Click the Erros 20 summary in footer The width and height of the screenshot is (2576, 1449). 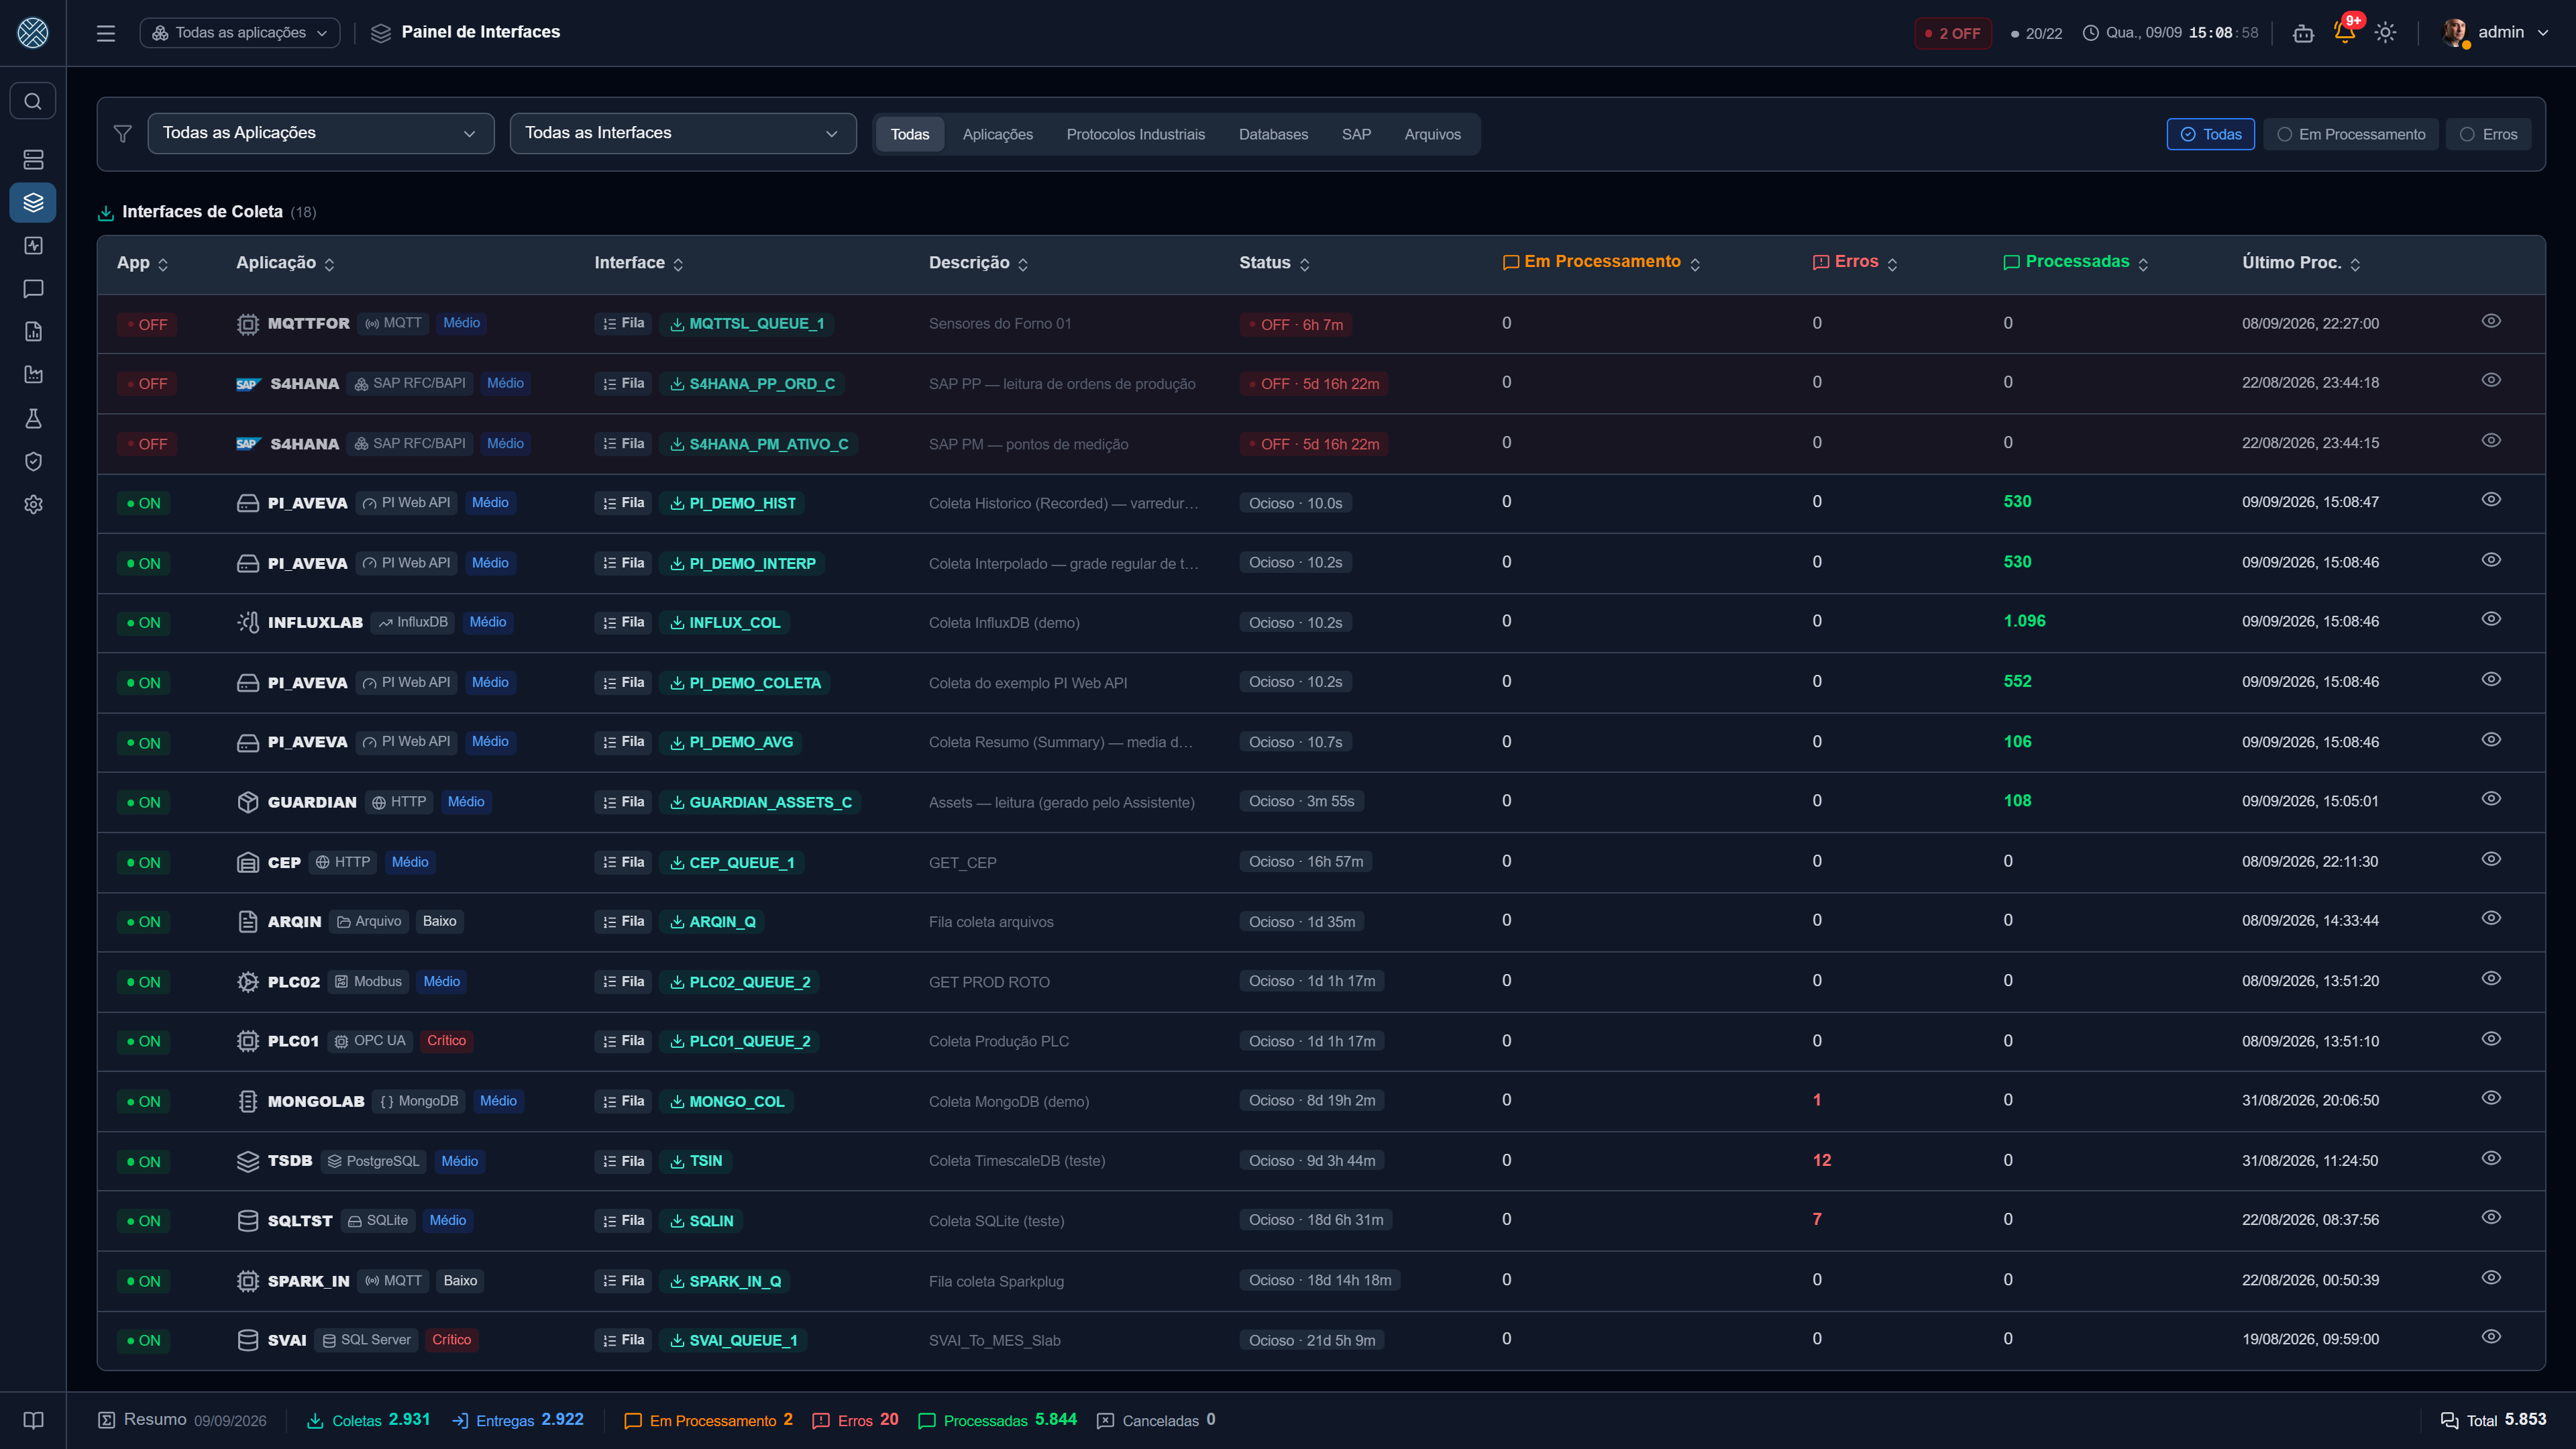[855, 1420]
